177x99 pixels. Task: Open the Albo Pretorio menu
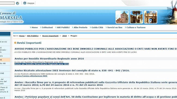point(81,28)
